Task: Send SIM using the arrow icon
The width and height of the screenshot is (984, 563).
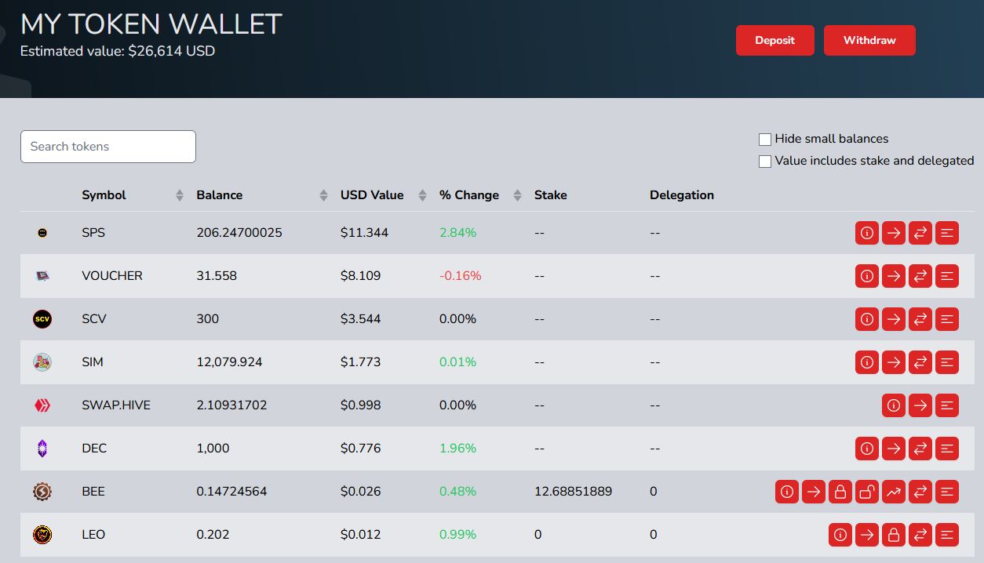Action: click(894, 362)
